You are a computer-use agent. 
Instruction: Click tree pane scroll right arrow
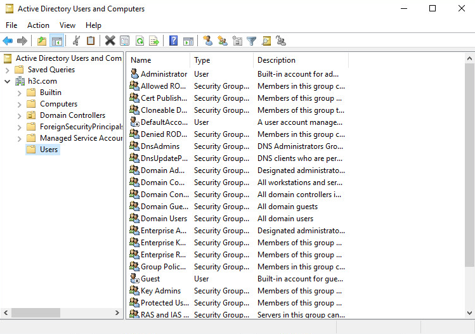tap(117, 312)
